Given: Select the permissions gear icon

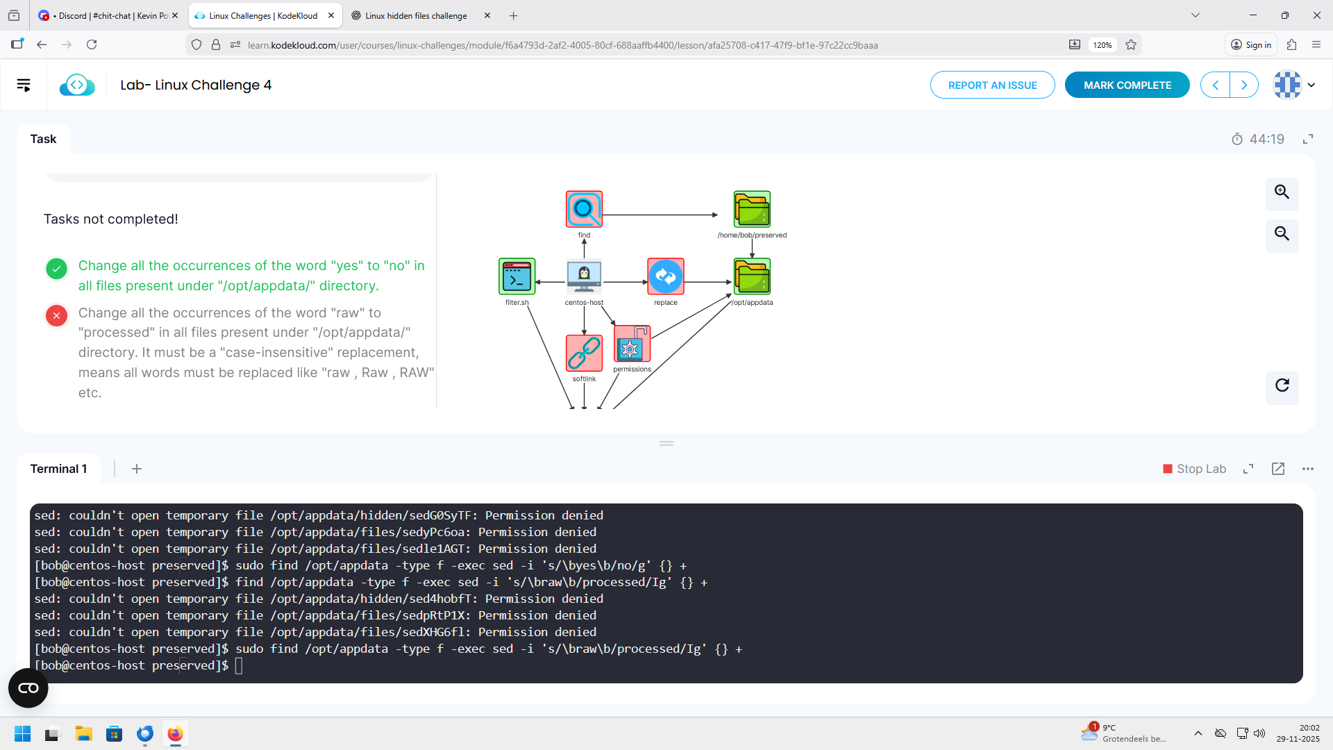Looking at the screenshot, I should pos(631,344).
